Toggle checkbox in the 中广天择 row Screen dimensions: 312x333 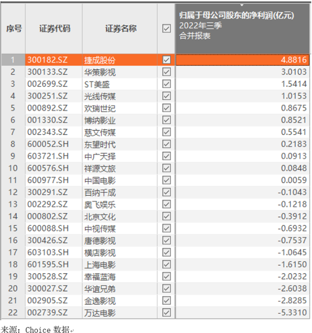[166, 156]
